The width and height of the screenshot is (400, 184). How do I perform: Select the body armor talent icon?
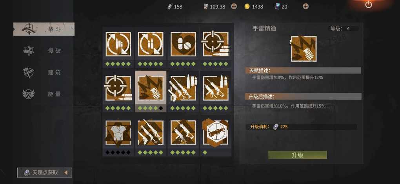point(118,133)
